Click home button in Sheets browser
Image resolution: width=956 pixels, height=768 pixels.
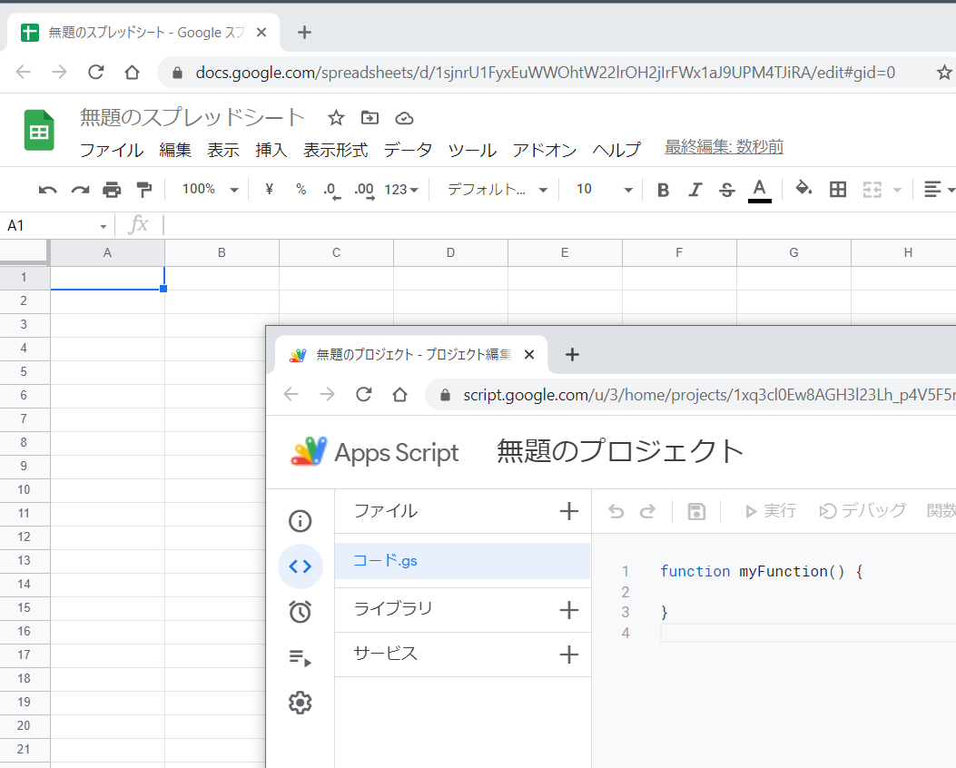(132, 73)
